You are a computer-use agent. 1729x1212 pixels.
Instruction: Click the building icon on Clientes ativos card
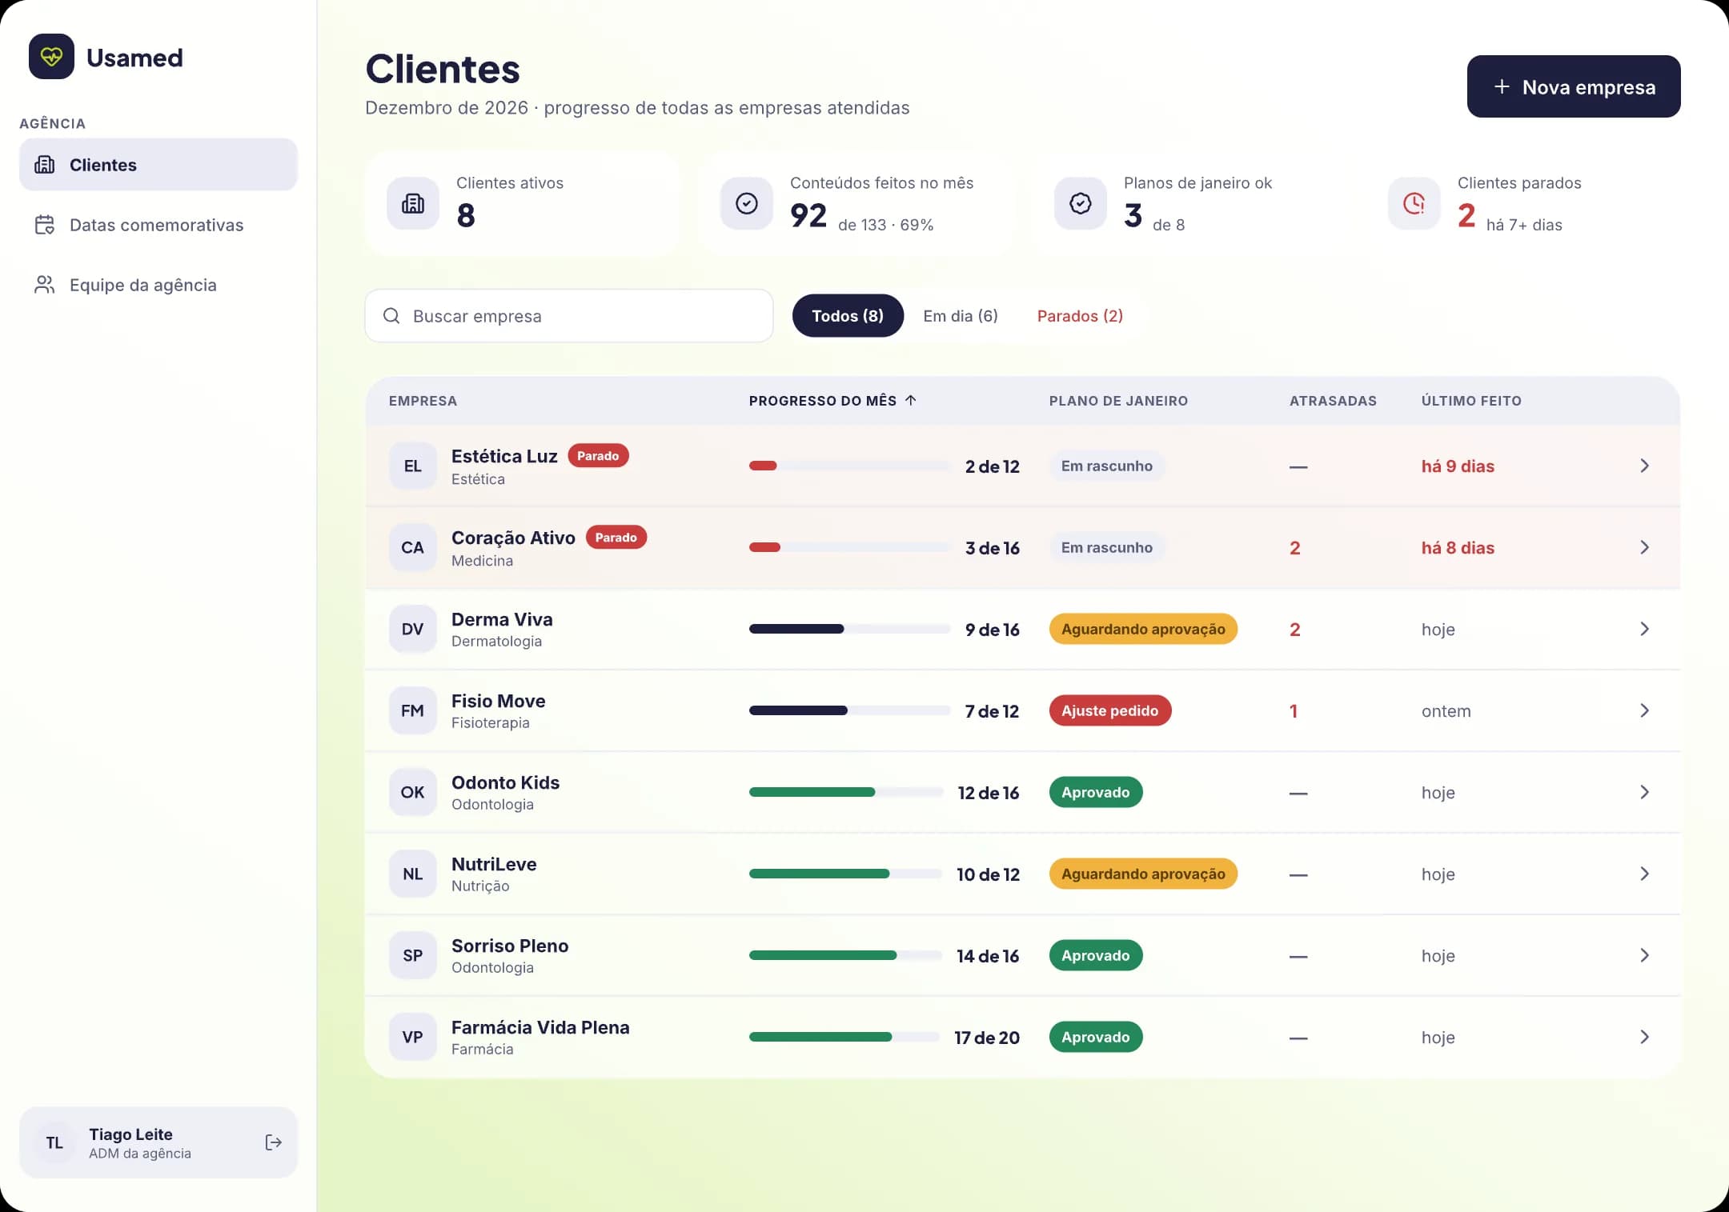pos(413,204)
